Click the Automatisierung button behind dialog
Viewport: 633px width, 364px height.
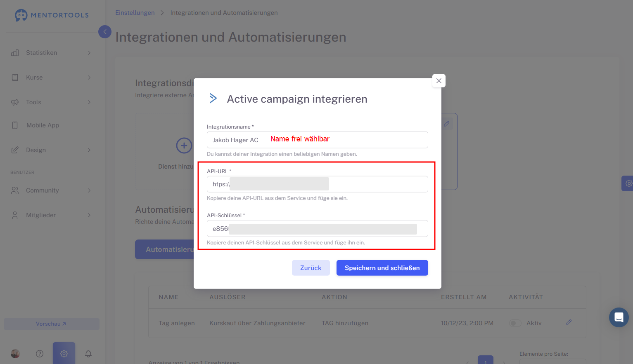point(165,249)
